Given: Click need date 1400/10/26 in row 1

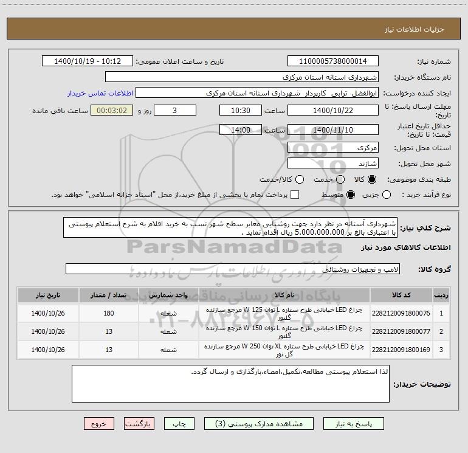Looking at the screenshot, I should (x=48, y=313).
